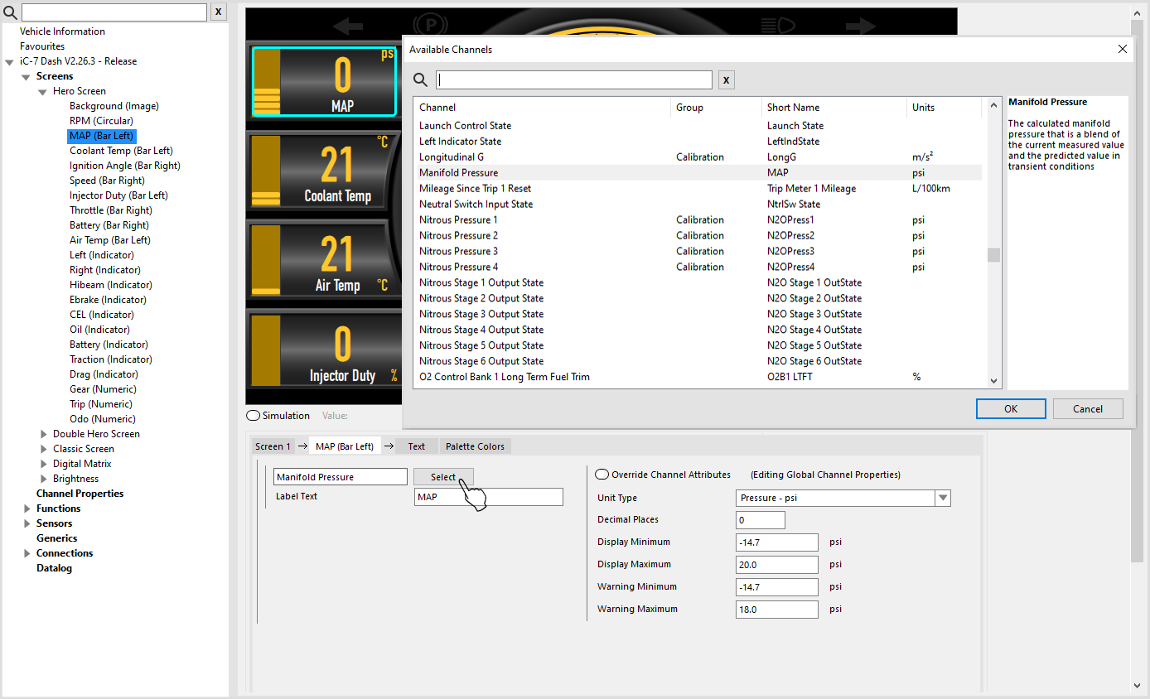The height and width of the screenshot is (699, 1150).
Task: Click the Available Channels search magnifier icon
Action: pos(420,80)
